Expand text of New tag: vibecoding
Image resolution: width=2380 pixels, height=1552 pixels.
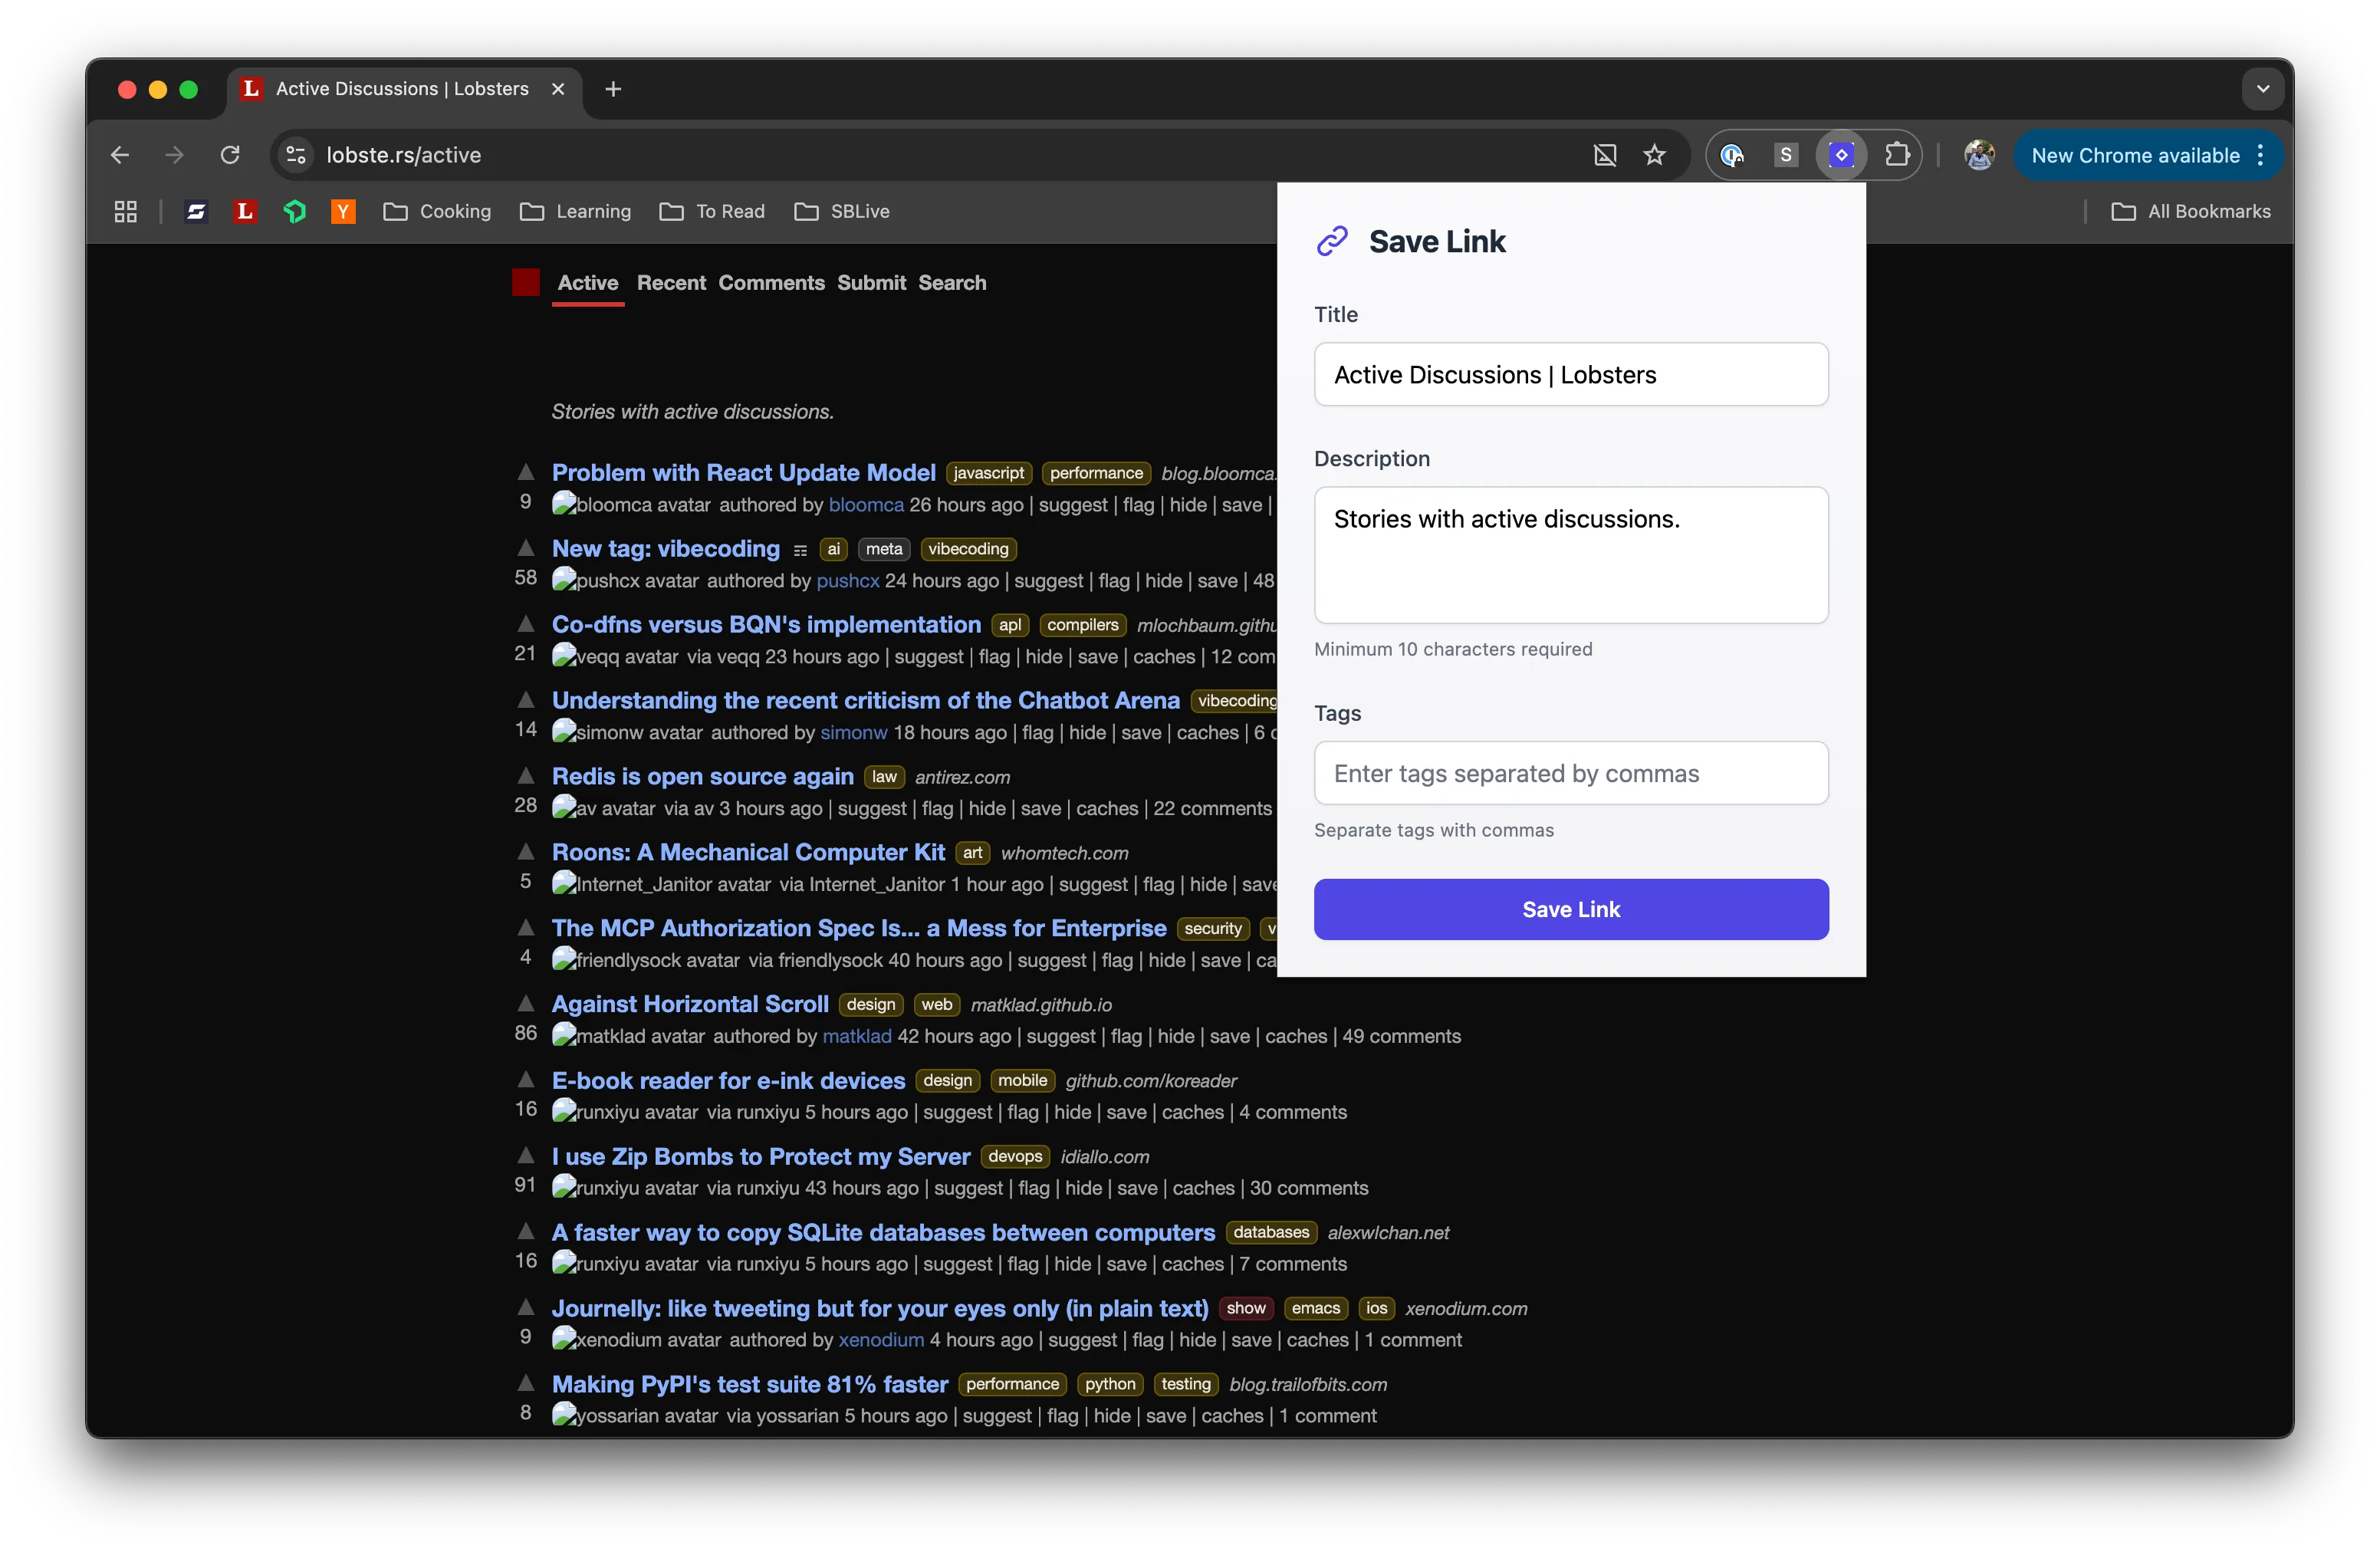800,550
